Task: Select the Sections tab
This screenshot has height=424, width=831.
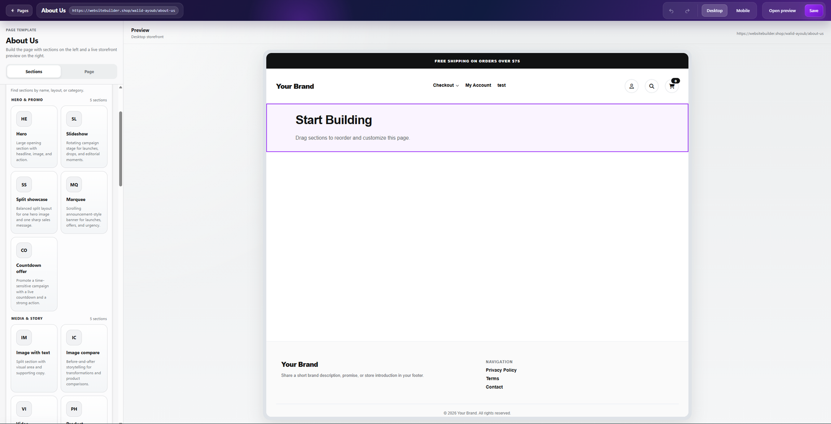Action: (34, 72)
